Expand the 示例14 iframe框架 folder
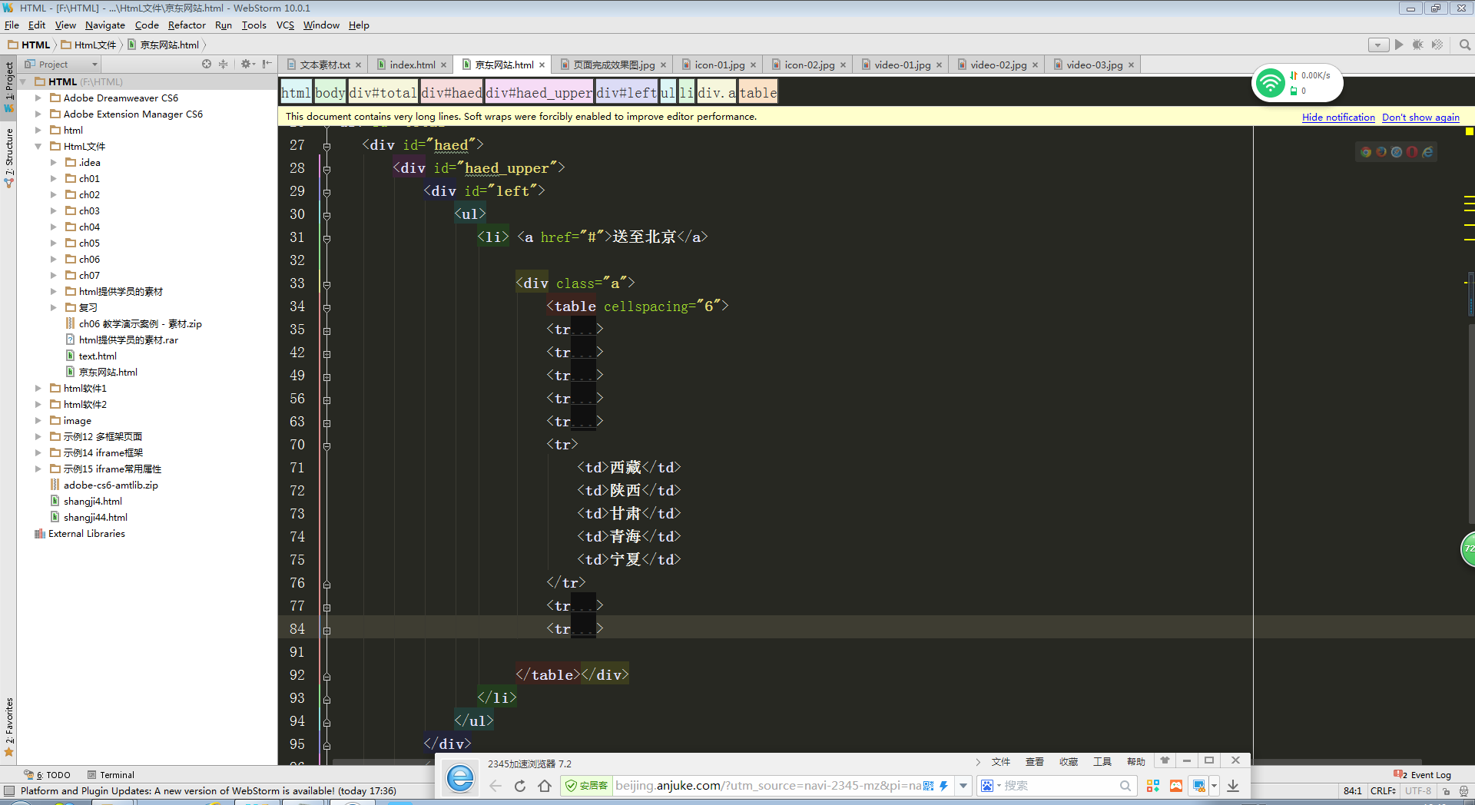 click(x=38, y=453)
